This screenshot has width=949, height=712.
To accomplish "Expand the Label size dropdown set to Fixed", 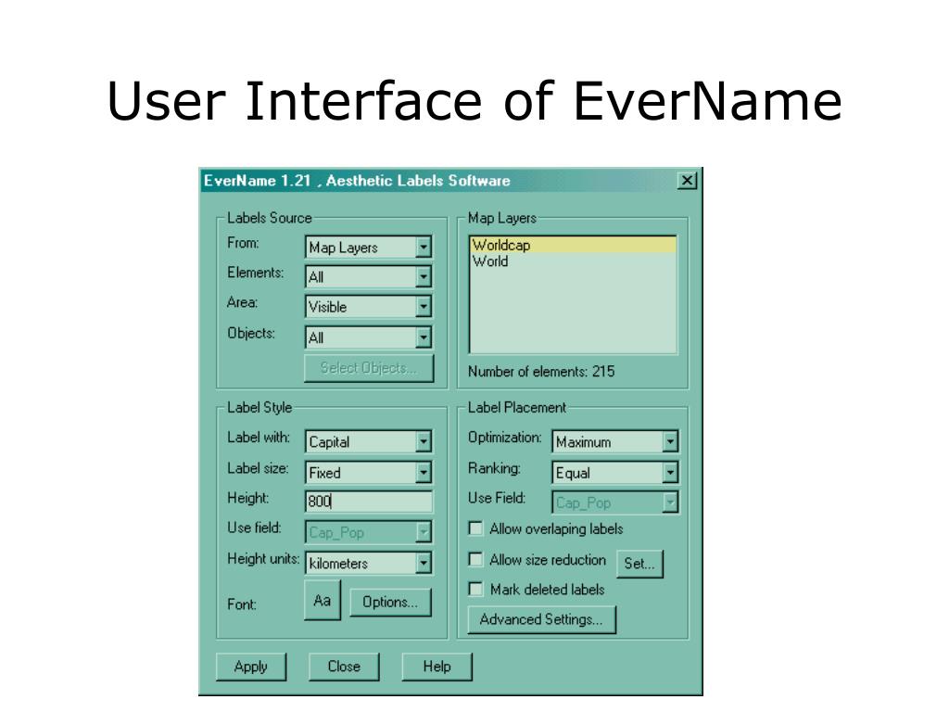I will [368, 472].
